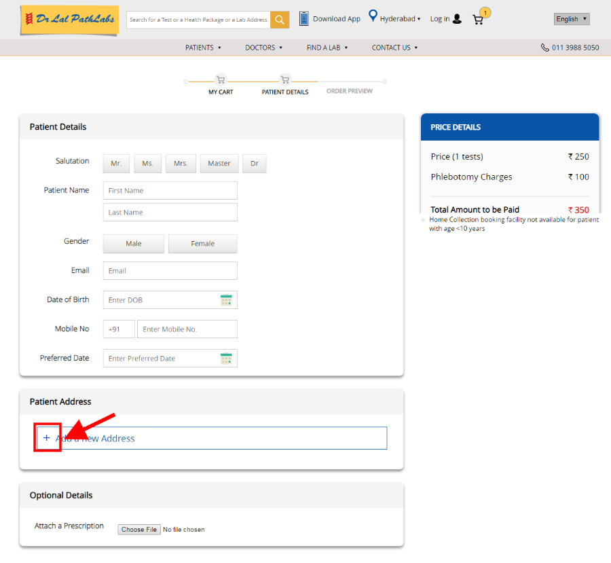Open the English language dropdown

pos(571,19)
